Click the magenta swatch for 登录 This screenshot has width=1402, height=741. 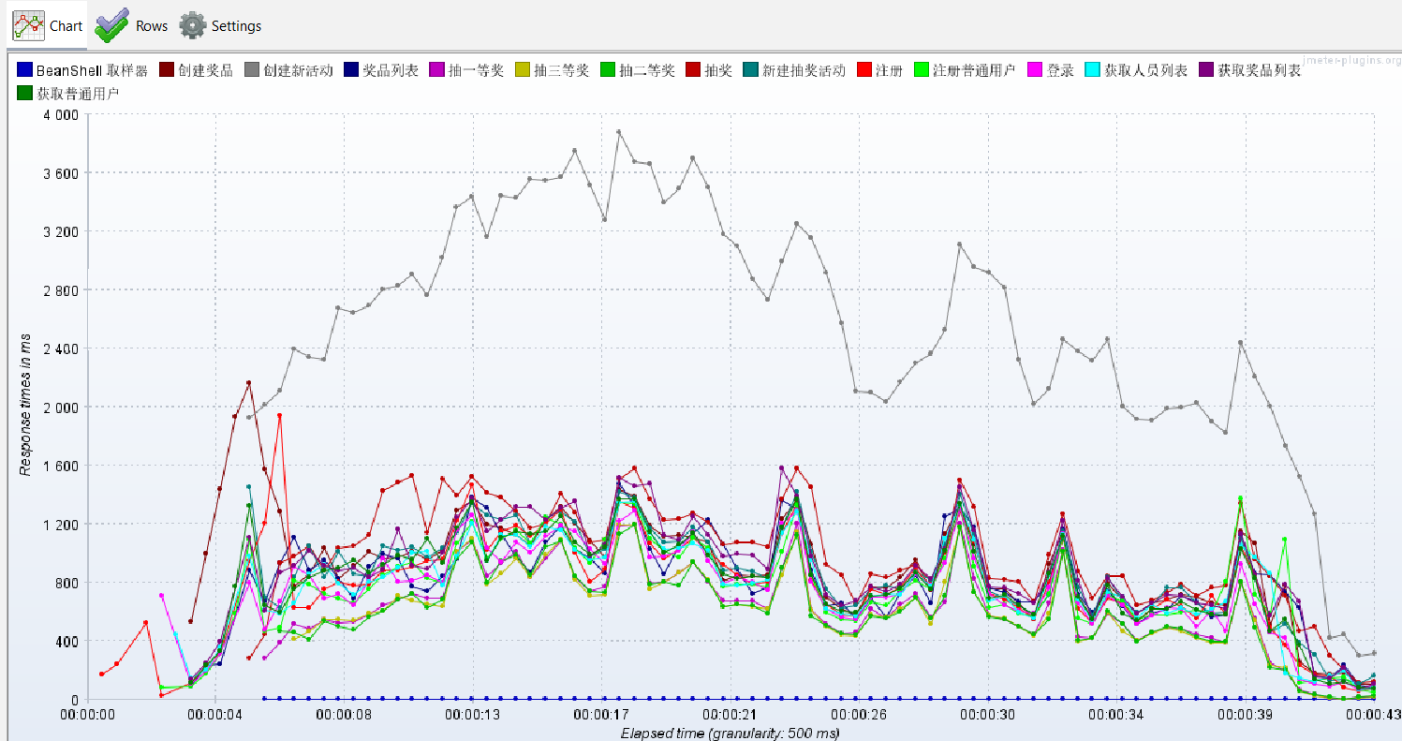pos(1036,70)
